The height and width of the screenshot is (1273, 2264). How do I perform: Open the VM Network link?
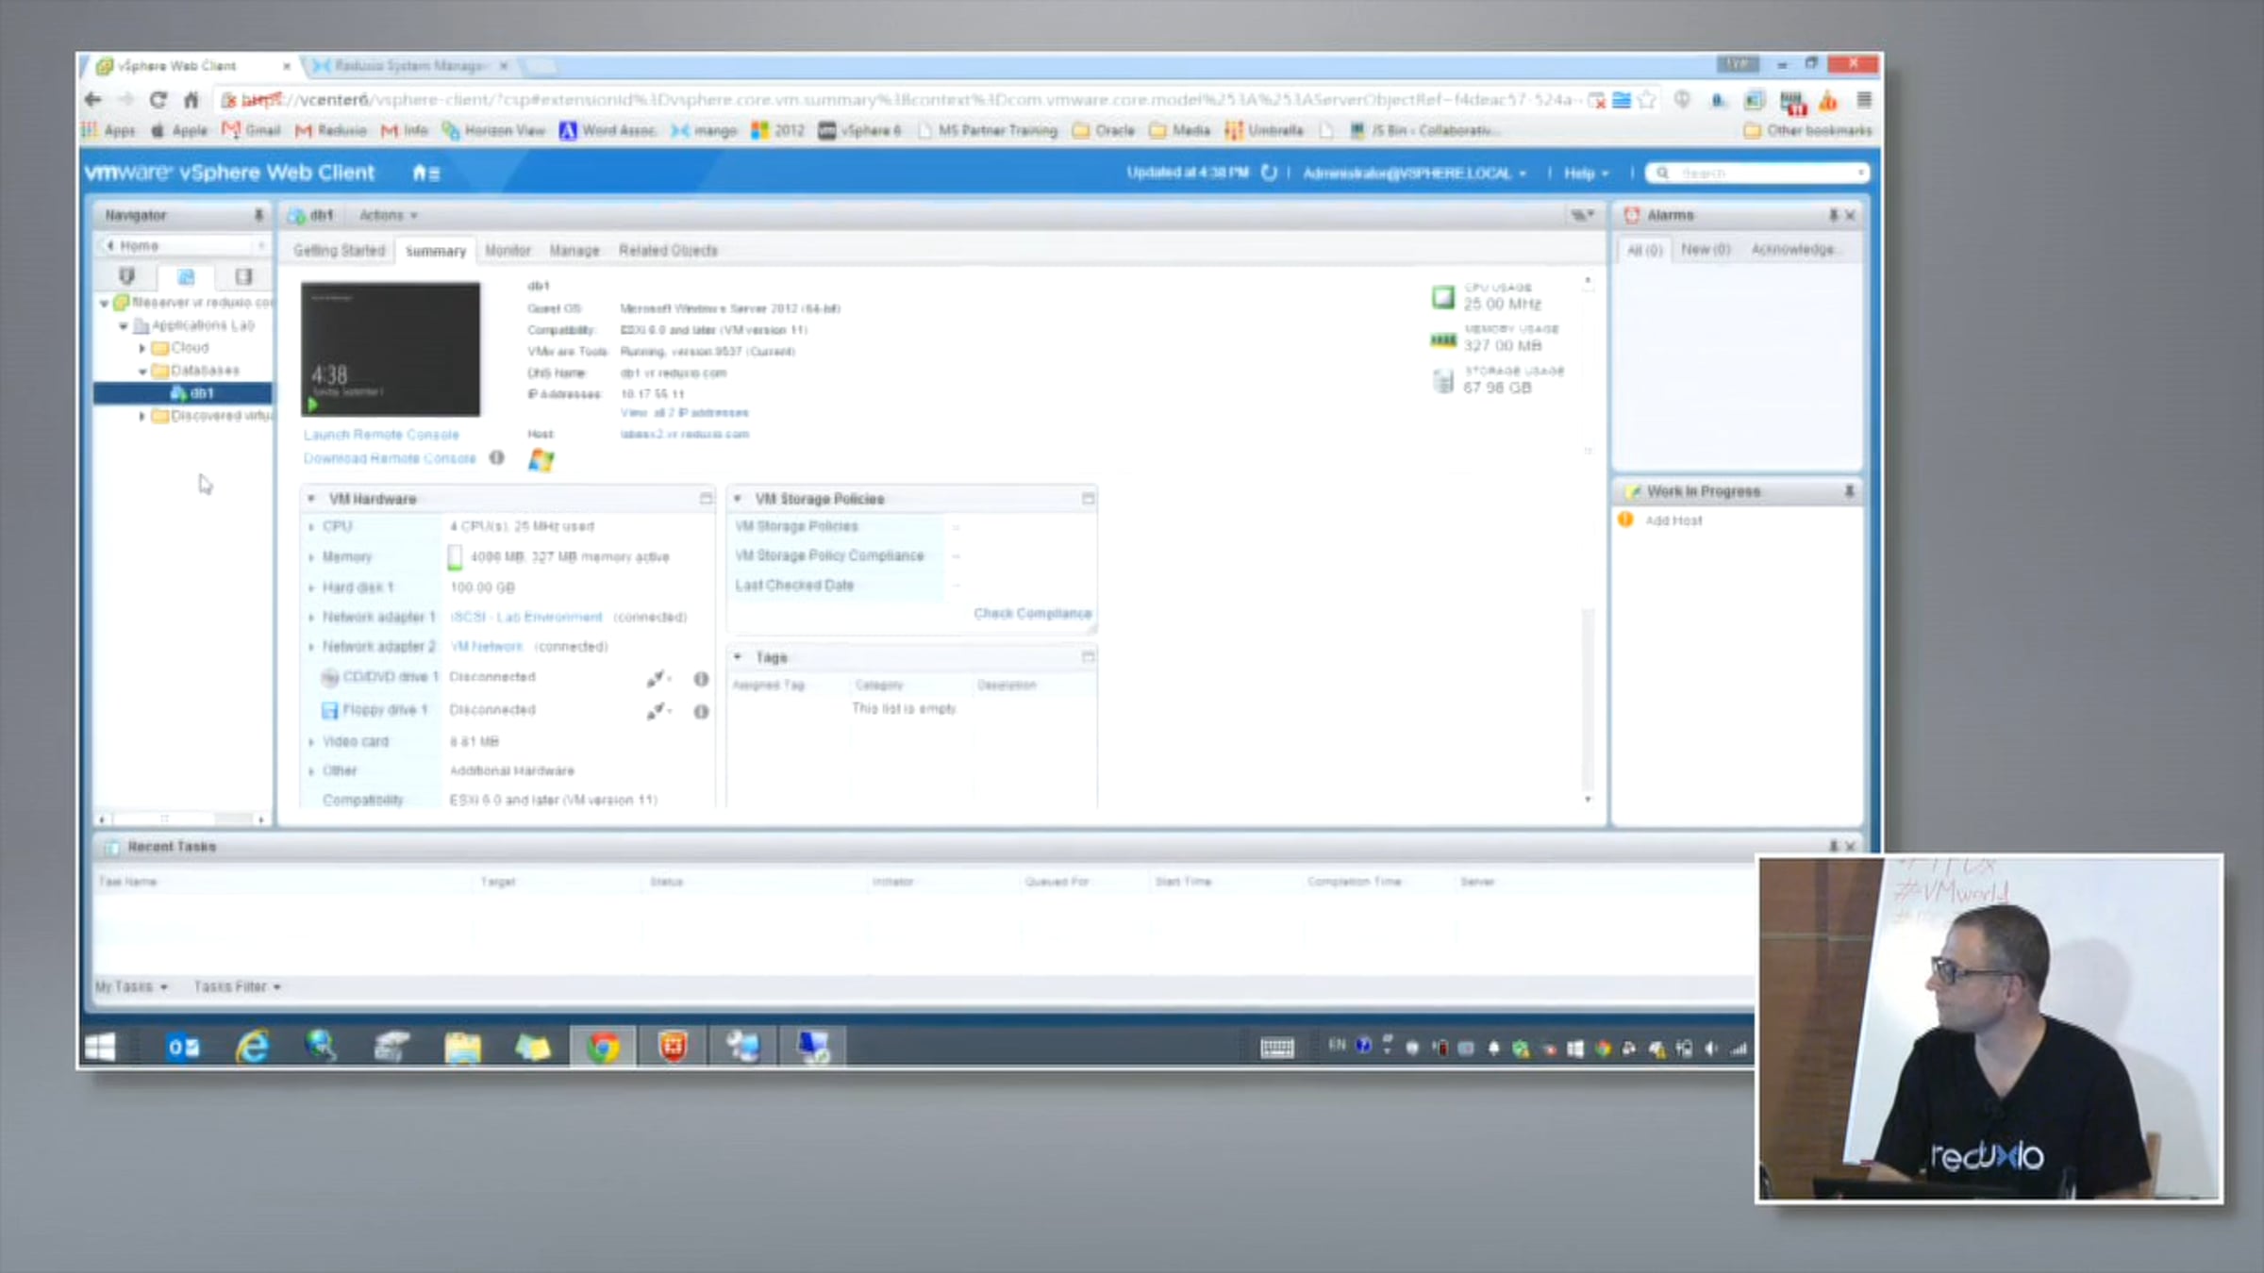point(487,647)
